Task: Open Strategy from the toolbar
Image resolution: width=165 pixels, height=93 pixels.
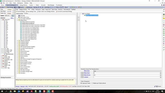Action: [9, 7]
